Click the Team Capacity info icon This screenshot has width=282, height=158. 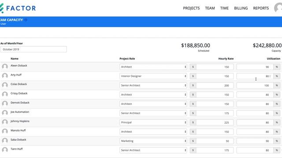pos(26,20)
